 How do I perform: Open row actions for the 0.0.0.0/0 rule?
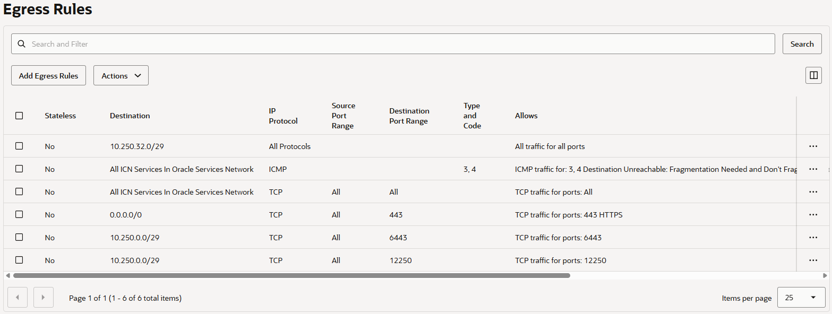pyautogui.click(x=813, y=215)
